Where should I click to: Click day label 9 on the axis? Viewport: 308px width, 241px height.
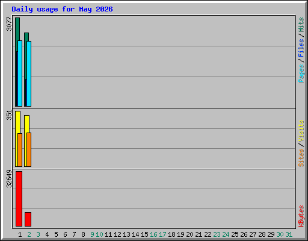(92, 234)
